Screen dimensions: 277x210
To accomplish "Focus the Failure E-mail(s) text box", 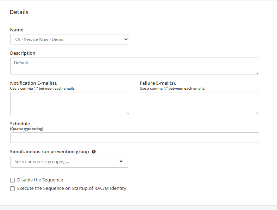I will 199,103.
